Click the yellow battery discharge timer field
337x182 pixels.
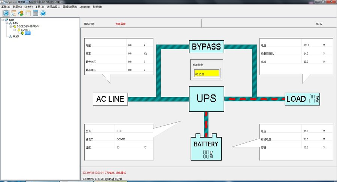click(207, 73)
